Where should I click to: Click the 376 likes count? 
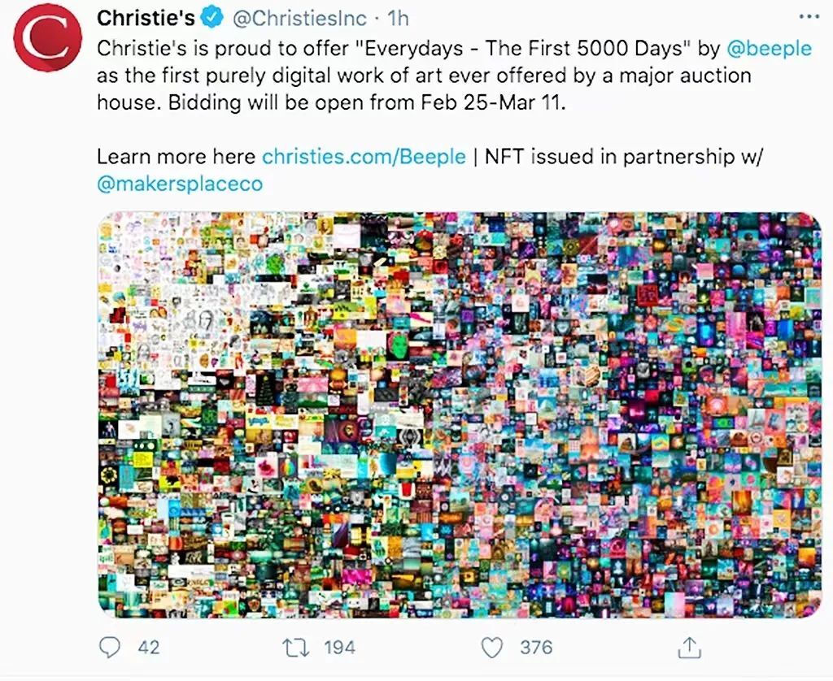(536, 648)
